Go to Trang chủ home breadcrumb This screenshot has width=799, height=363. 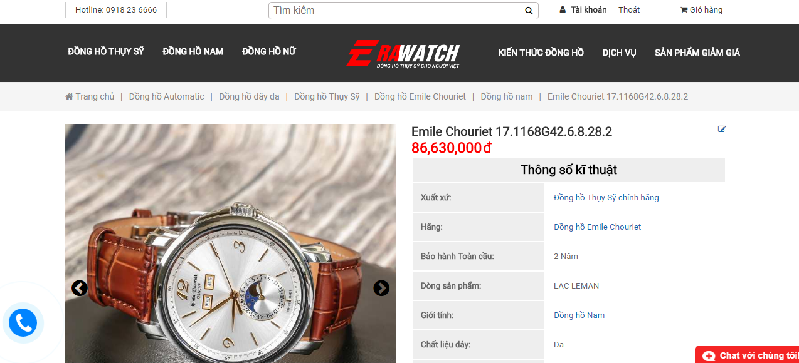click(90, 96)
